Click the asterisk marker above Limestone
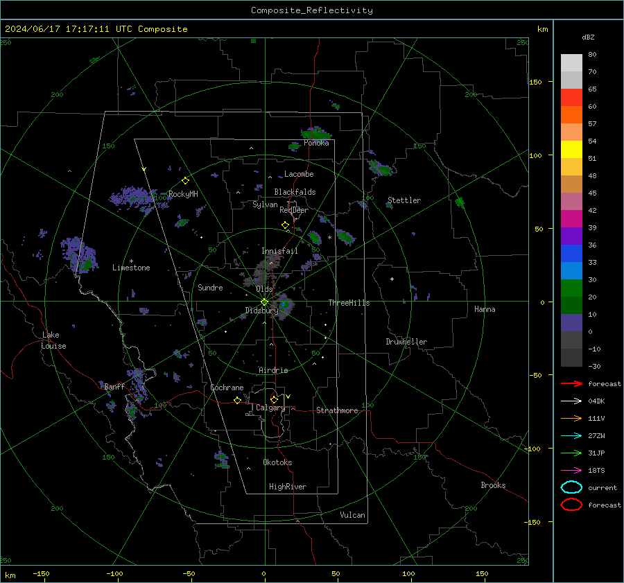The height and width of the screenshot is (583, 624). 131,261
